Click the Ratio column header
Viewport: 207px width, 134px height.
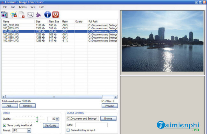(x=68, y=22)
